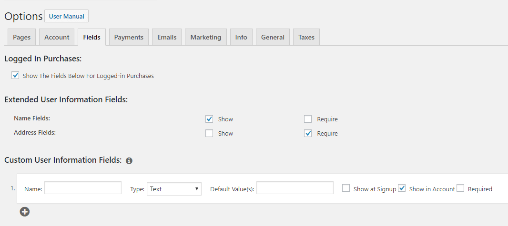Open the User Manual button
Screen dimensions: 508x226
pyautogui.click(x=66, y=16)
